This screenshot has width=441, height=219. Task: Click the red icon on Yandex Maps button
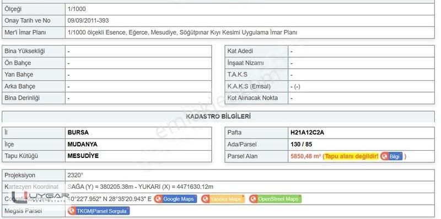[x=206, y=199]
